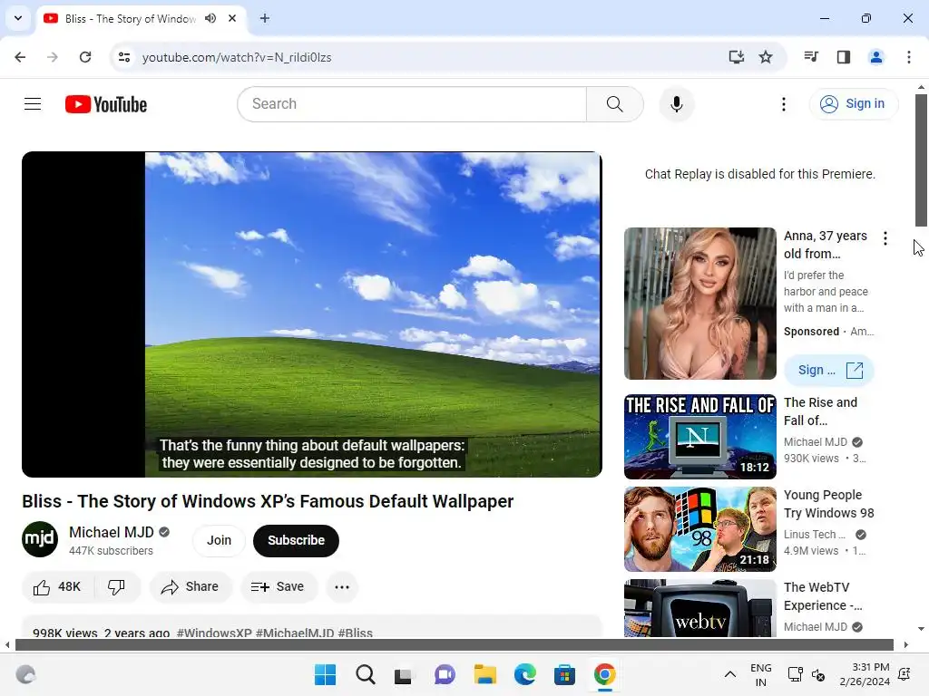
Task: Open Chrome three-dot menu
Action: 908,57
